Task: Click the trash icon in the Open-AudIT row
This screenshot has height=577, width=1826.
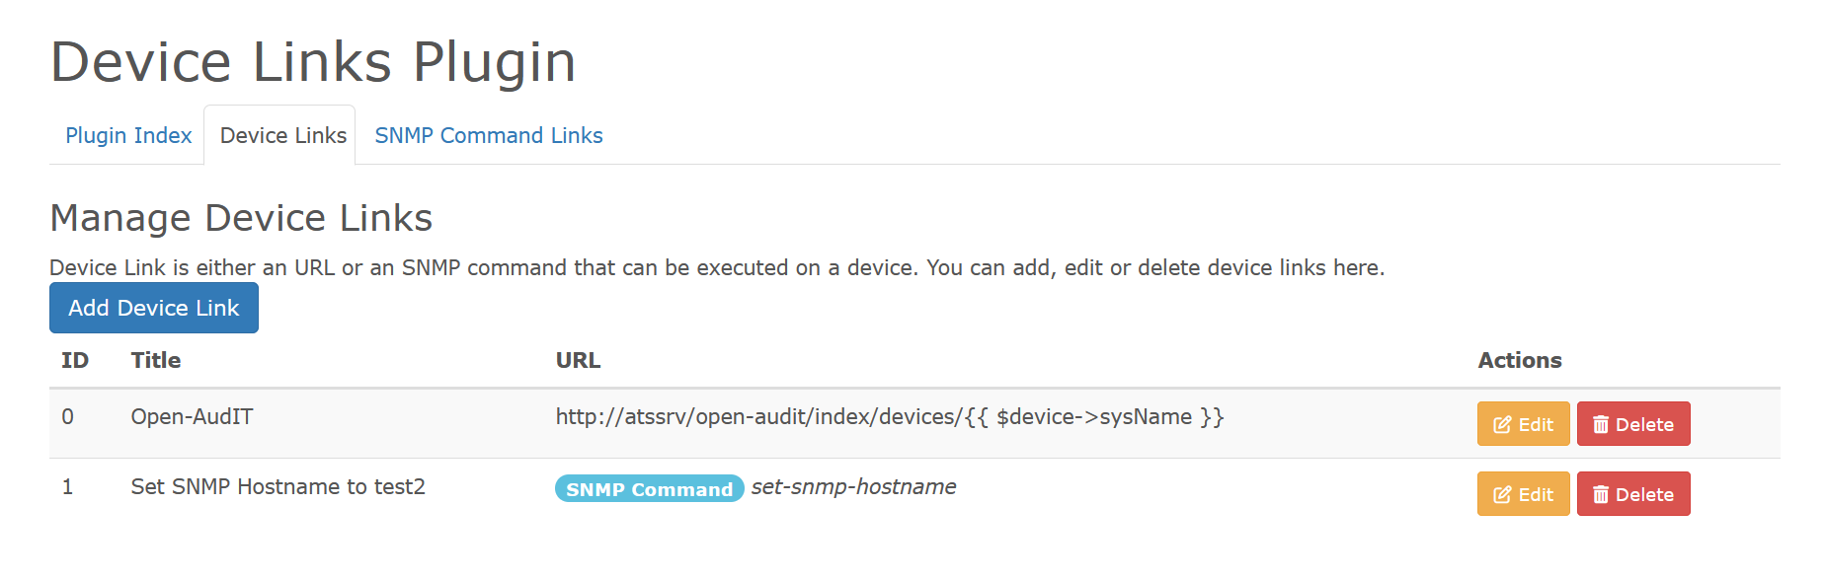Action: pyautogui.click(x=1601, y=425)
